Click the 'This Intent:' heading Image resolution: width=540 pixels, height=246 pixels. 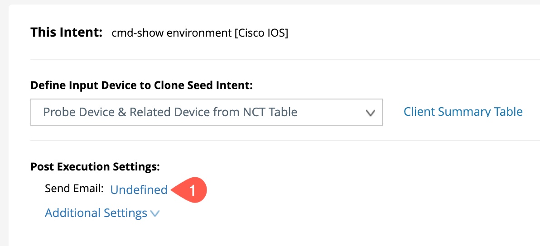(67, 33)
